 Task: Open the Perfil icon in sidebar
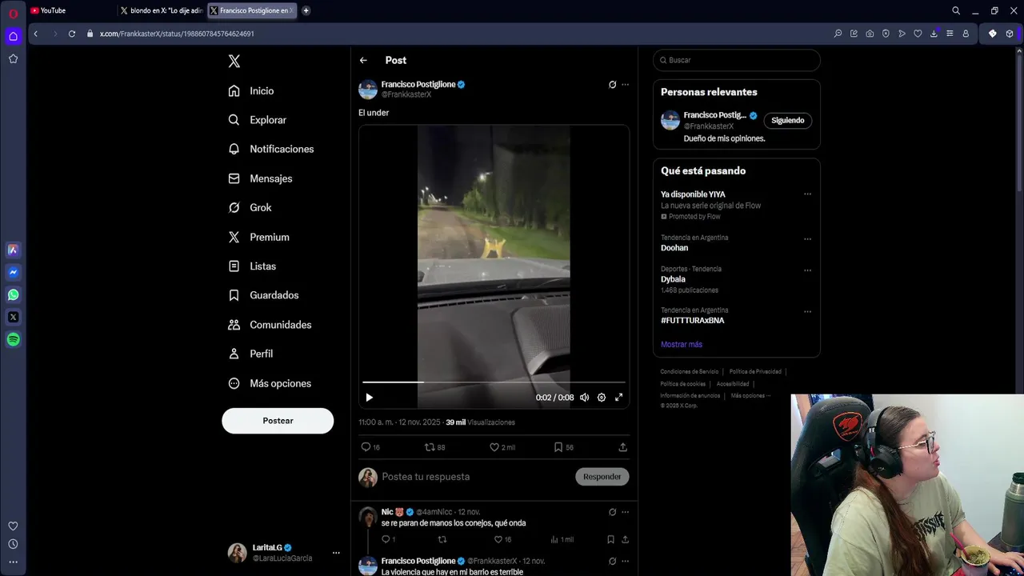coord(234,354)
